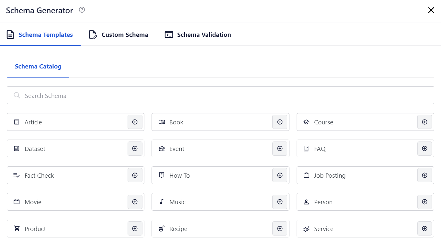441x241 pixels.
Task: Select the Schema Catalog tab
Action: click(x=38, y=66)
